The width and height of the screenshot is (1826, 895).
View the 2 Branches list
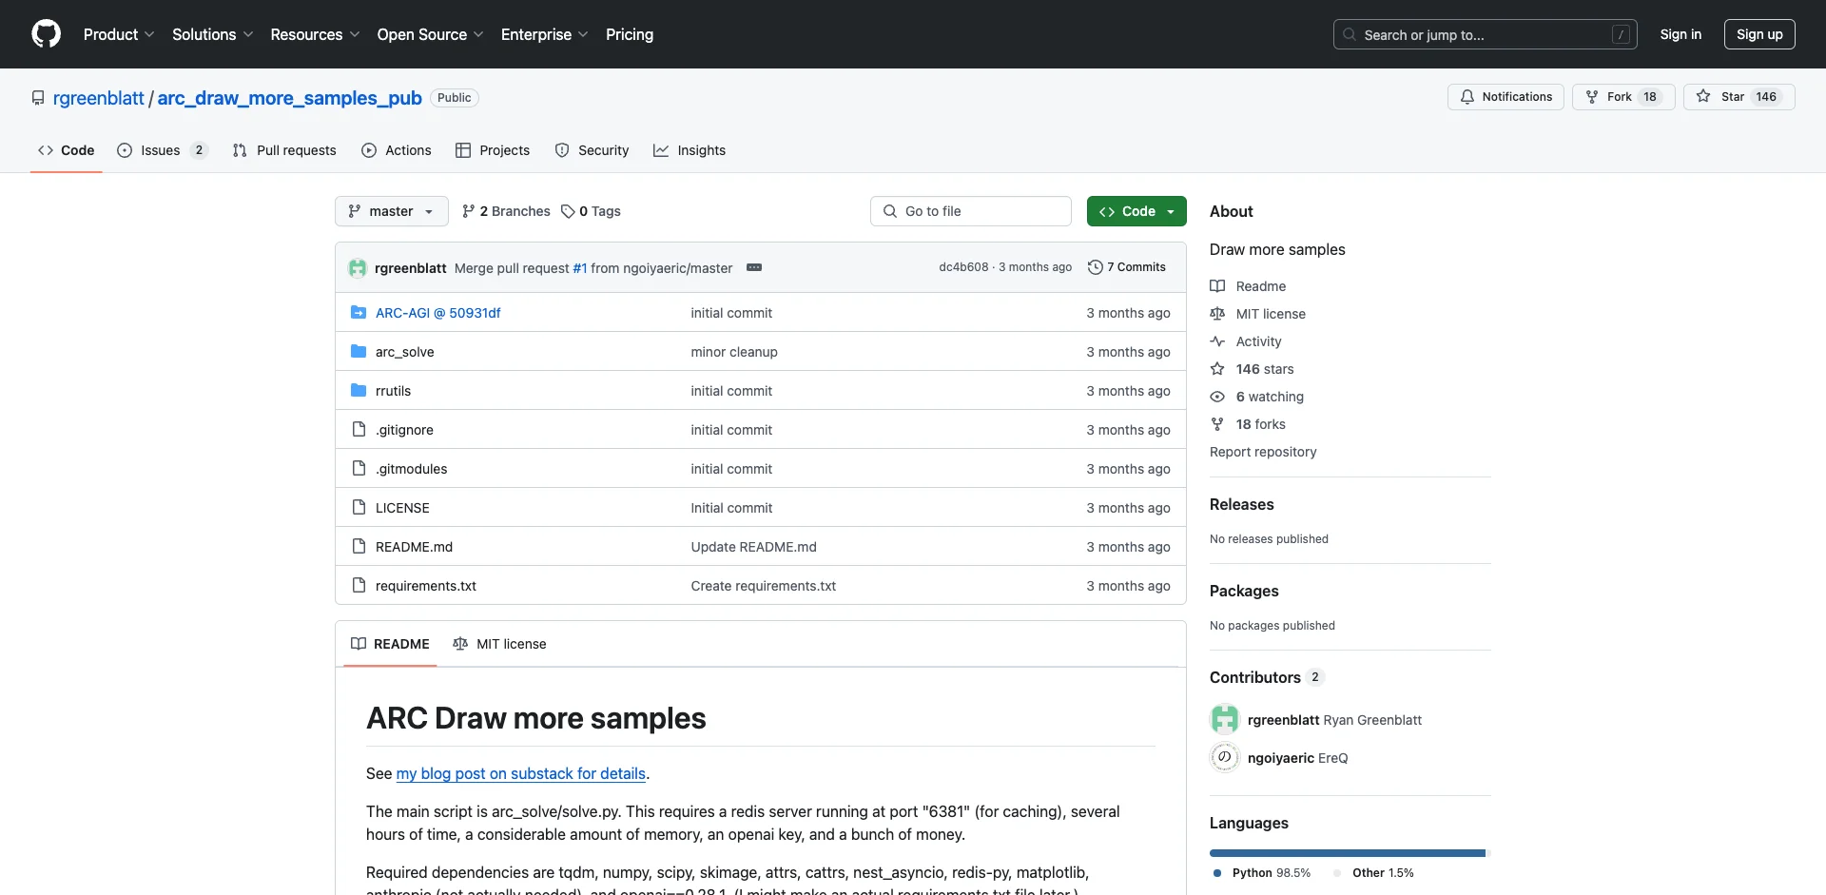coord(506,211)
